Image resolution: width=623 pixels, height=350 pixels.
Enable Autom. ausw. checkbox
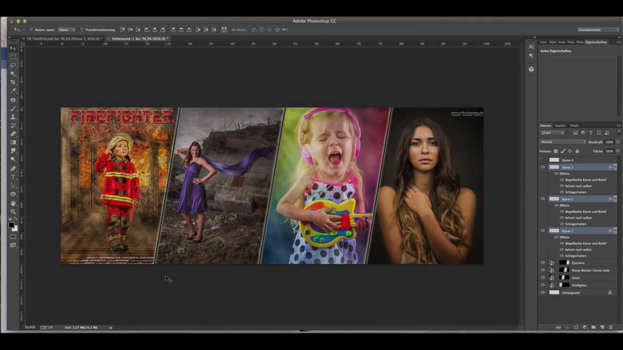coord(32,30)
